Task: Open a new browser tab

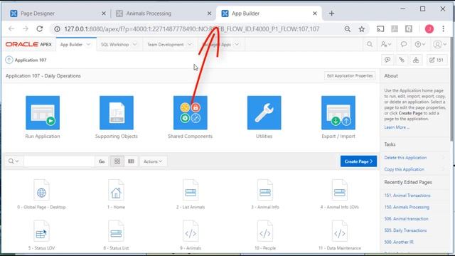Action: pyautogui.click(x=332, y=14)
